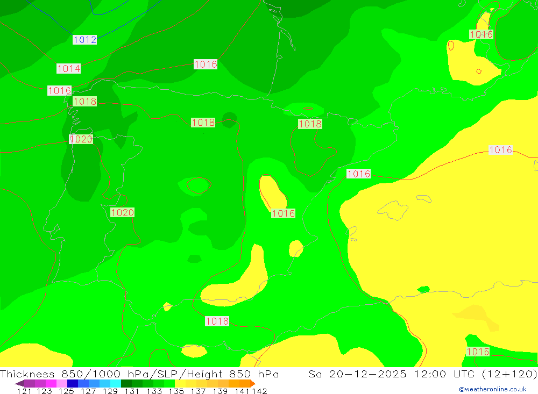Click the legend value 131
The width and height of the screenshot is (538, 394).
(132, 391)
